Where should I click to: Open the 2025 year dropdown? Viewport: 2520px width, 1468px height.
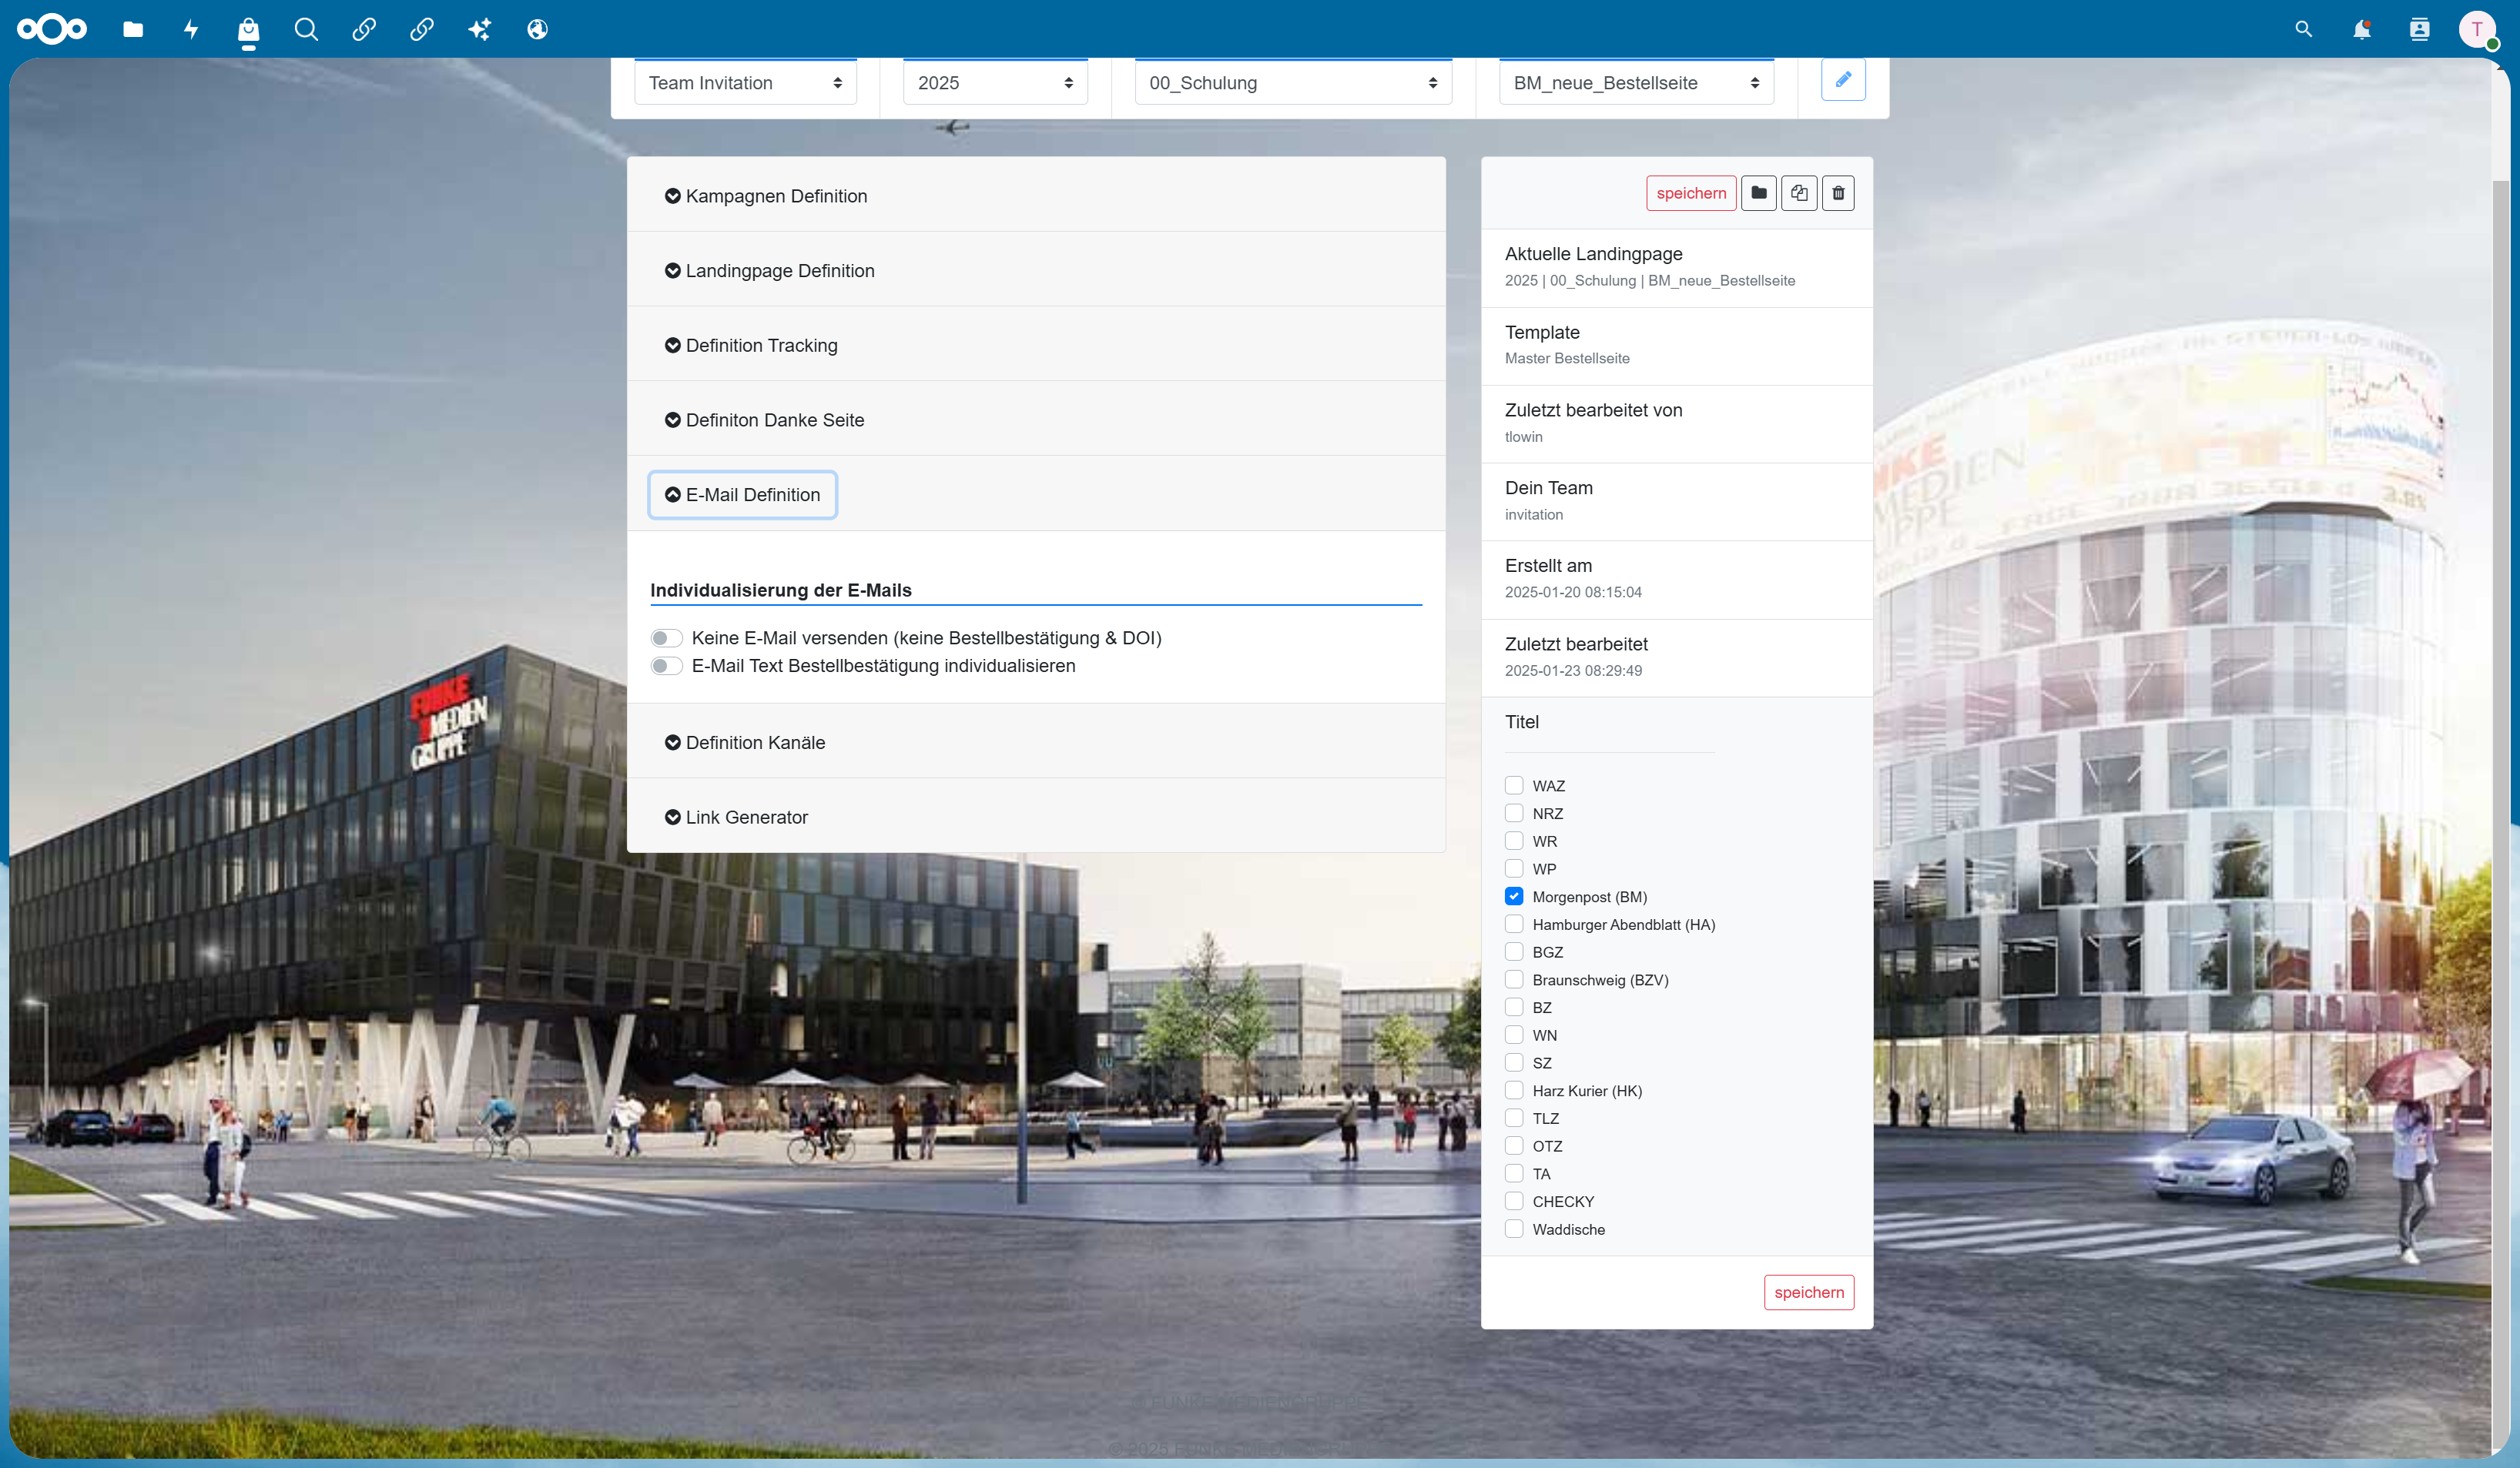[995, 82]
